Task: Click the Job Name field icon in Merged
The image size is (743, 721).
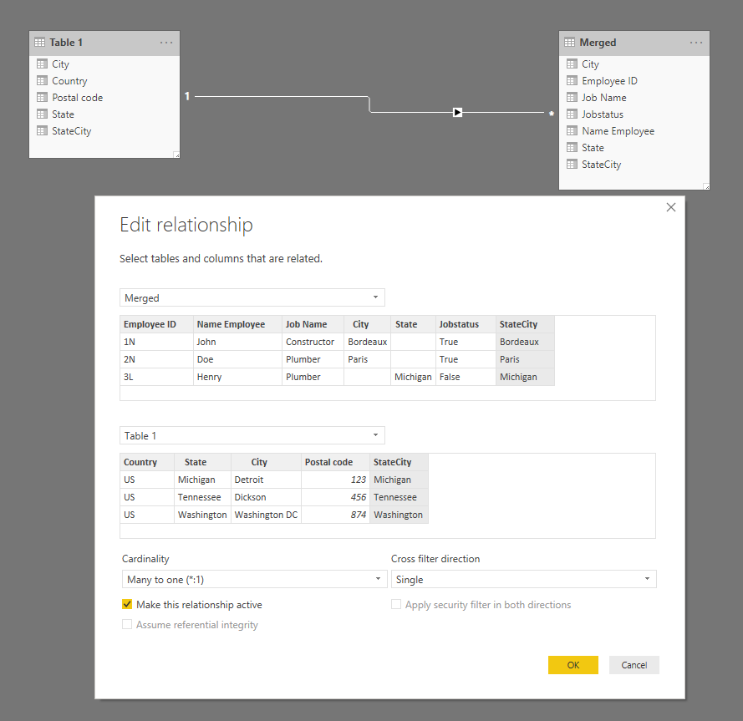Action: [x=572, y=97]
